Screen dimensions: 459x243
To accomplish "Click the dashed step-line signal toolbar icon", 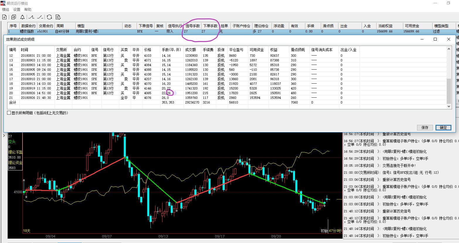I will pyautogui.click(x=40, y=17).
